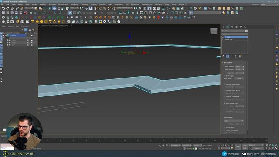The height and width of the screenshot is (157, 279).
Task: Click the object color swatch
Action: 246,31
